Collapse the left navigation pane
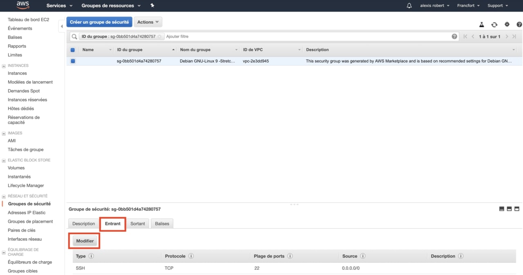The image size is (523, 275). (62, 26)
